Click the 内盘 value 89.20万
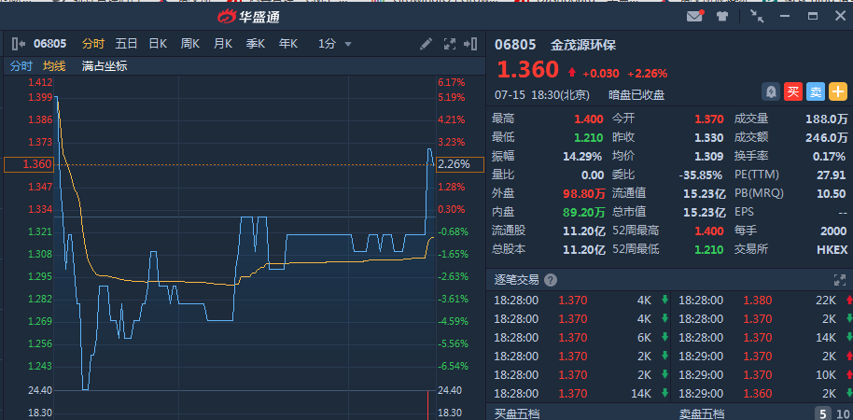853x420 pixels. tap(585, 212)
